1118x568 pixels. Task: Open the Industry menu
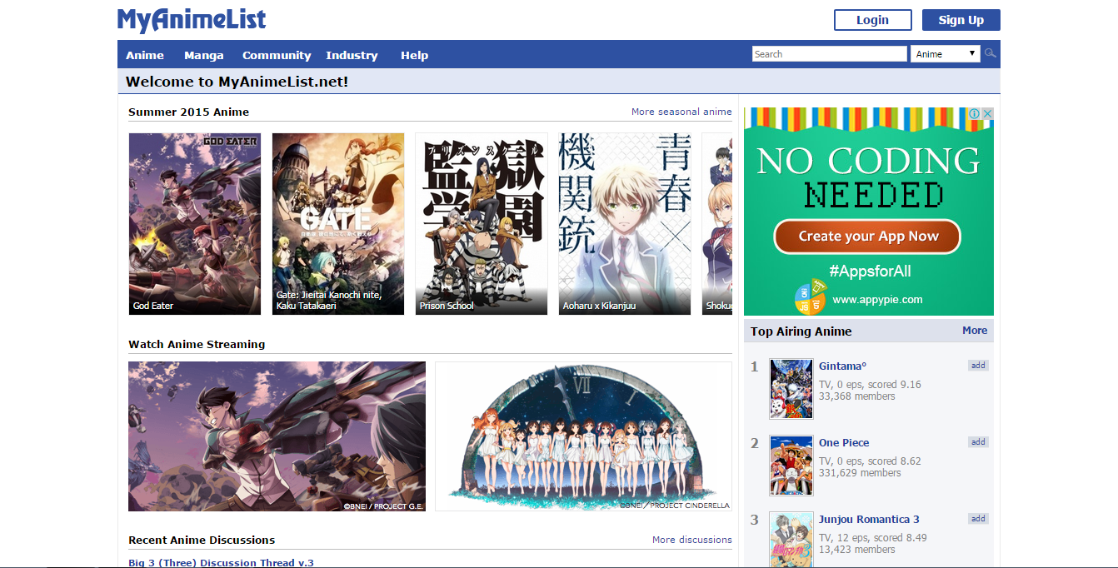click(x=351, y=55)
